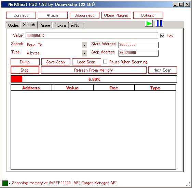Click the 'Scanning memory at 0xFFF00000' status text
The height and width of the screenshot is (188, 192).
click(x=41, y=183)
